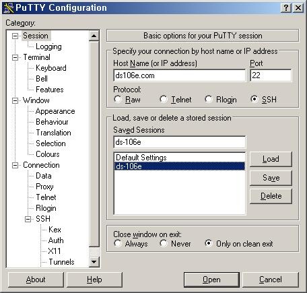Open Rlogin settings in category tree

click(x=46, y=208)
